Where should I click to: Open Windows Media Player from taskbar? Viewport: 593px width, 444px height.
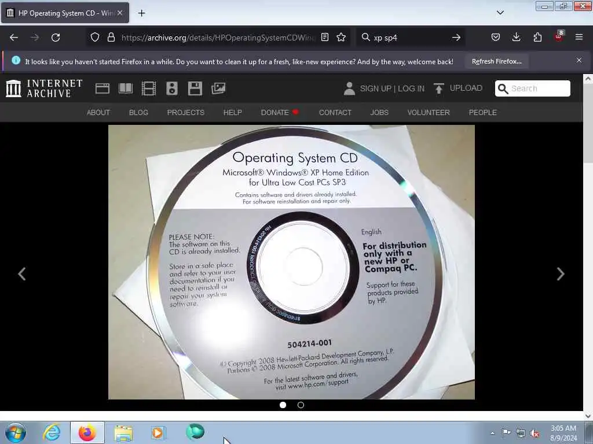158,432
